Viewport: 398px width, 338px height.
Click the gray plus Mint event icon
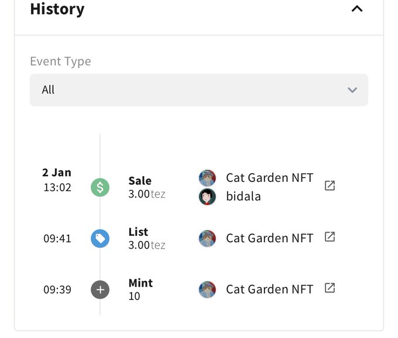(x=100, y=289)
